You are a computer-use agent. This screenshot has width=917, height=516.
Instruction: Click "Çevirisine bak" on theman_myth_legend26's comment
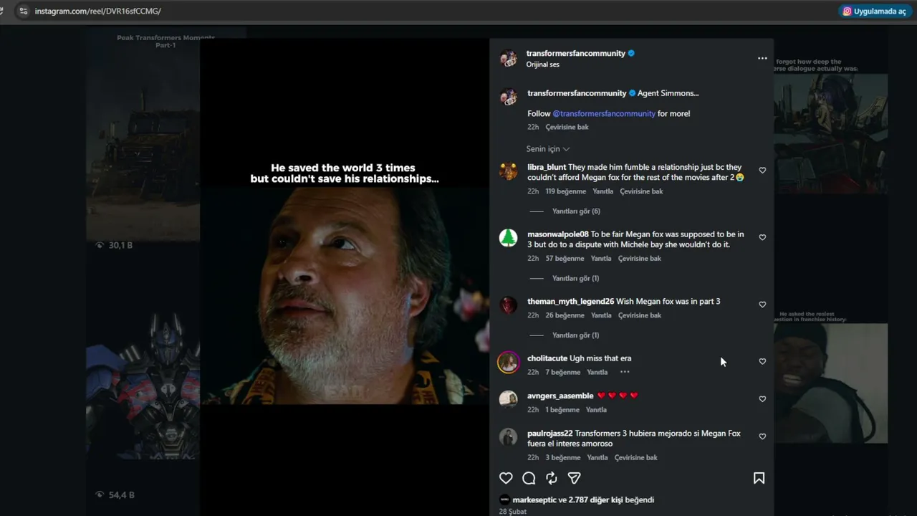640,315
